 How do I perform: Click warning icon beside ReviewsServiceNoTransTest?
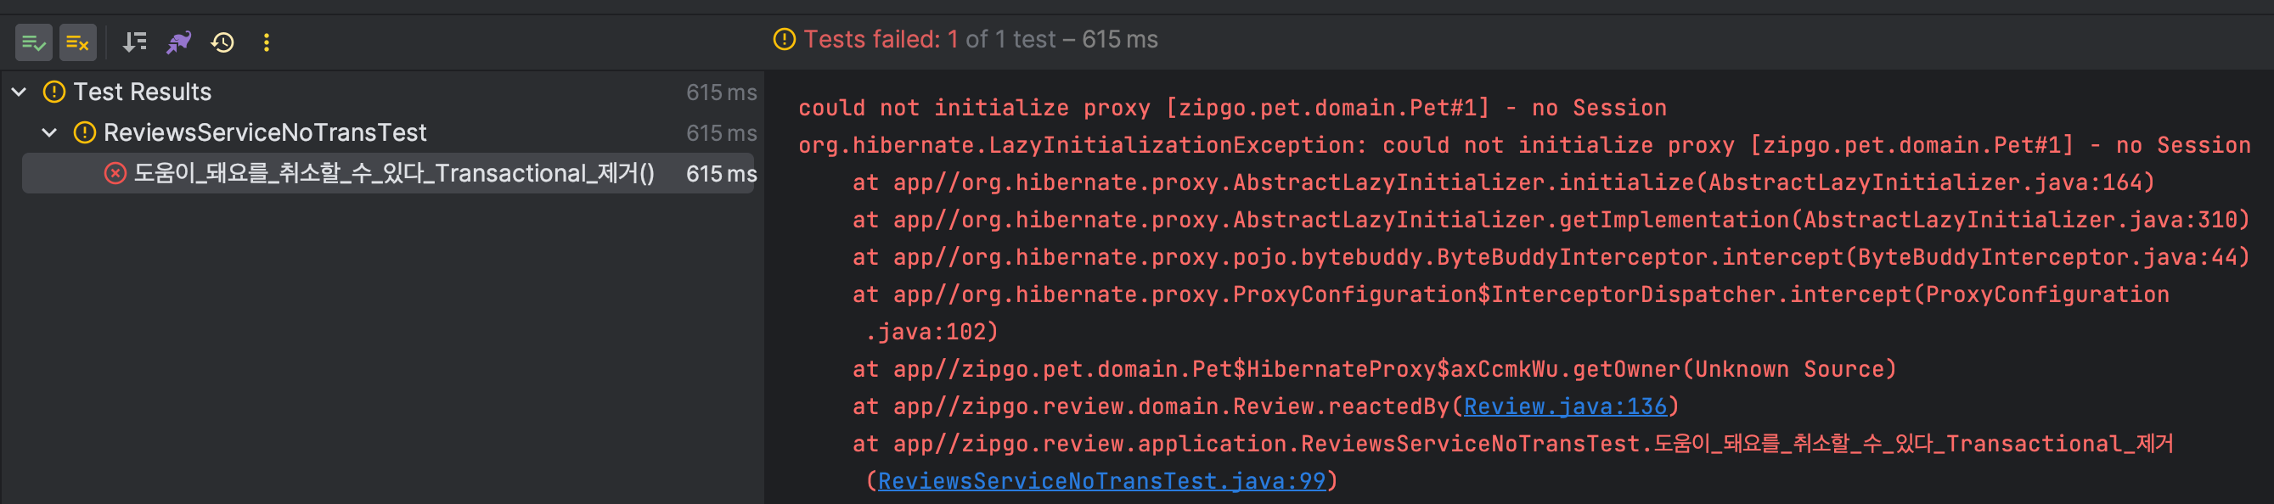coord(85,132)
